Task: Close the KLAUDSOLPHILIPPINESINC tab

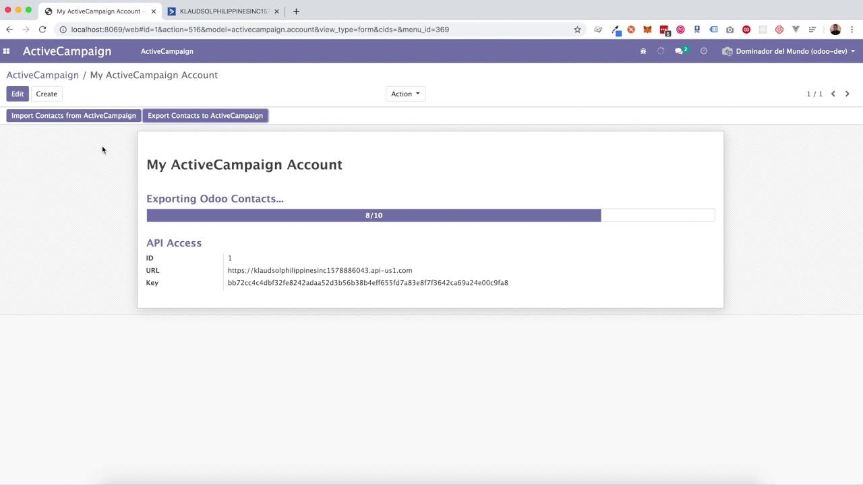Action: tap(276, 11)
